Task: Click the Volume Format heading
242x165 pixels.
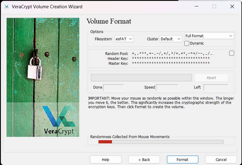Action: tap(109, 21)
